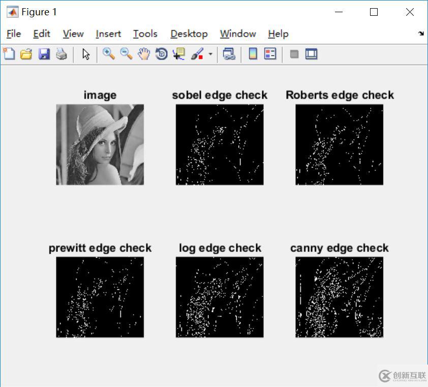Image resolution: width=428 pixels, height=387 pixels.
Task: Click the Hide Plot Tools icon
Action: (x=294, y=54)
